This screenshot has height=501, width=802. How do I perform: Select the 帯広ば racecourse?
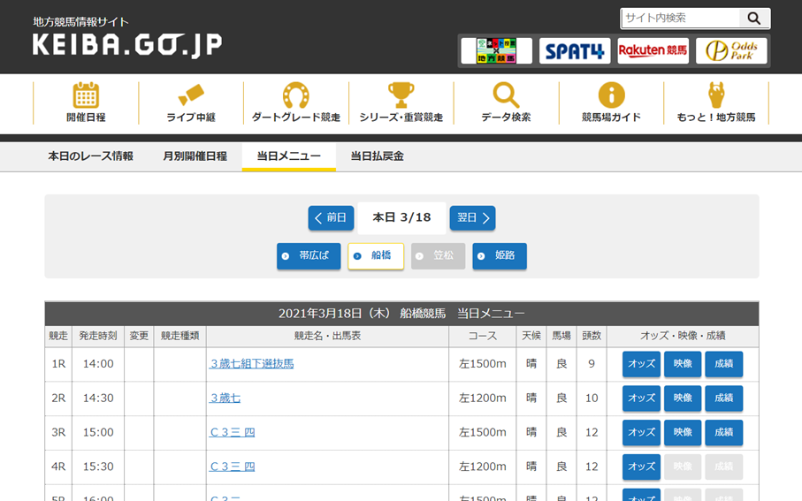tap(309, 256)
